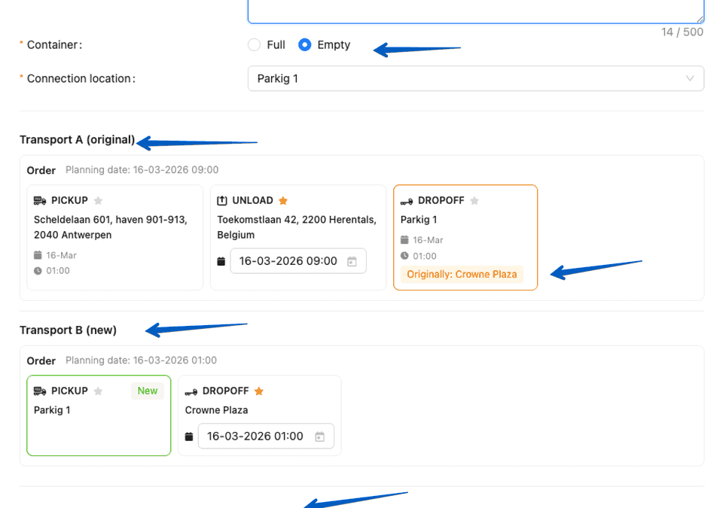Click the Scheldelaan 601 Antwerpen address
This screenshot has width=723, height=508.
pos(111,227)
